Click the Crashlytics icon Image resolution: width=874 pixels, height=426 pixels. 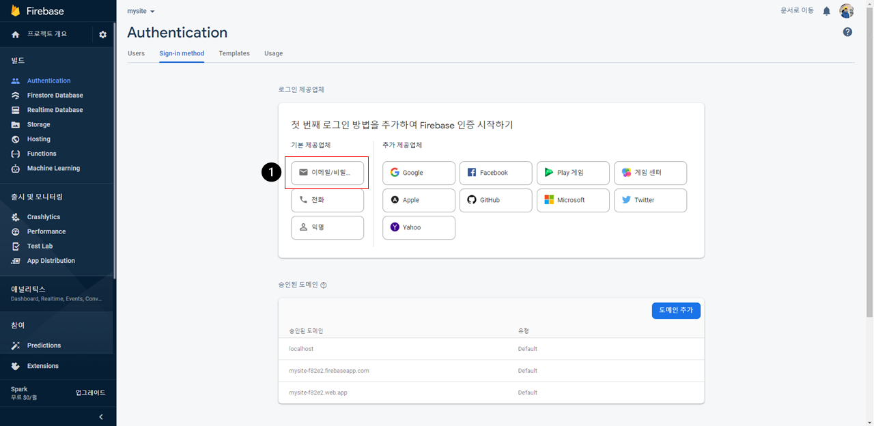(x=16, y=217)
